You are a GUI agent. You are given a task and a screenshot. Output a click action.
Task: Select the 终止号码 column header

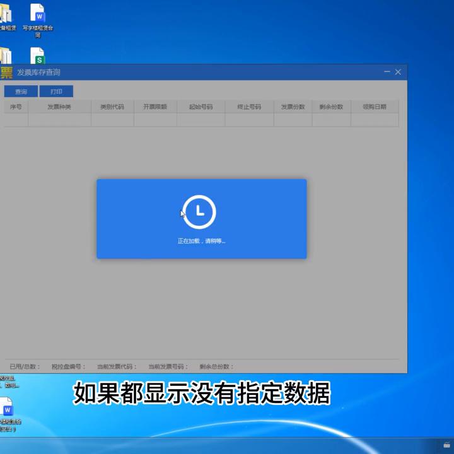point(249,107)
